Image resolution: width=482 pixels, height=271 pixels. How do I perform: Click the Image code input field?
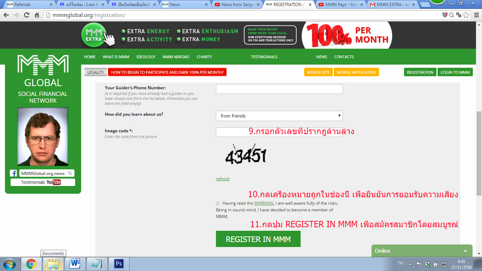click(x=279, y=132)
